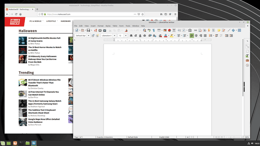Open the Table menu in Writer
This screenshot has height=146, width=260.
115,26
